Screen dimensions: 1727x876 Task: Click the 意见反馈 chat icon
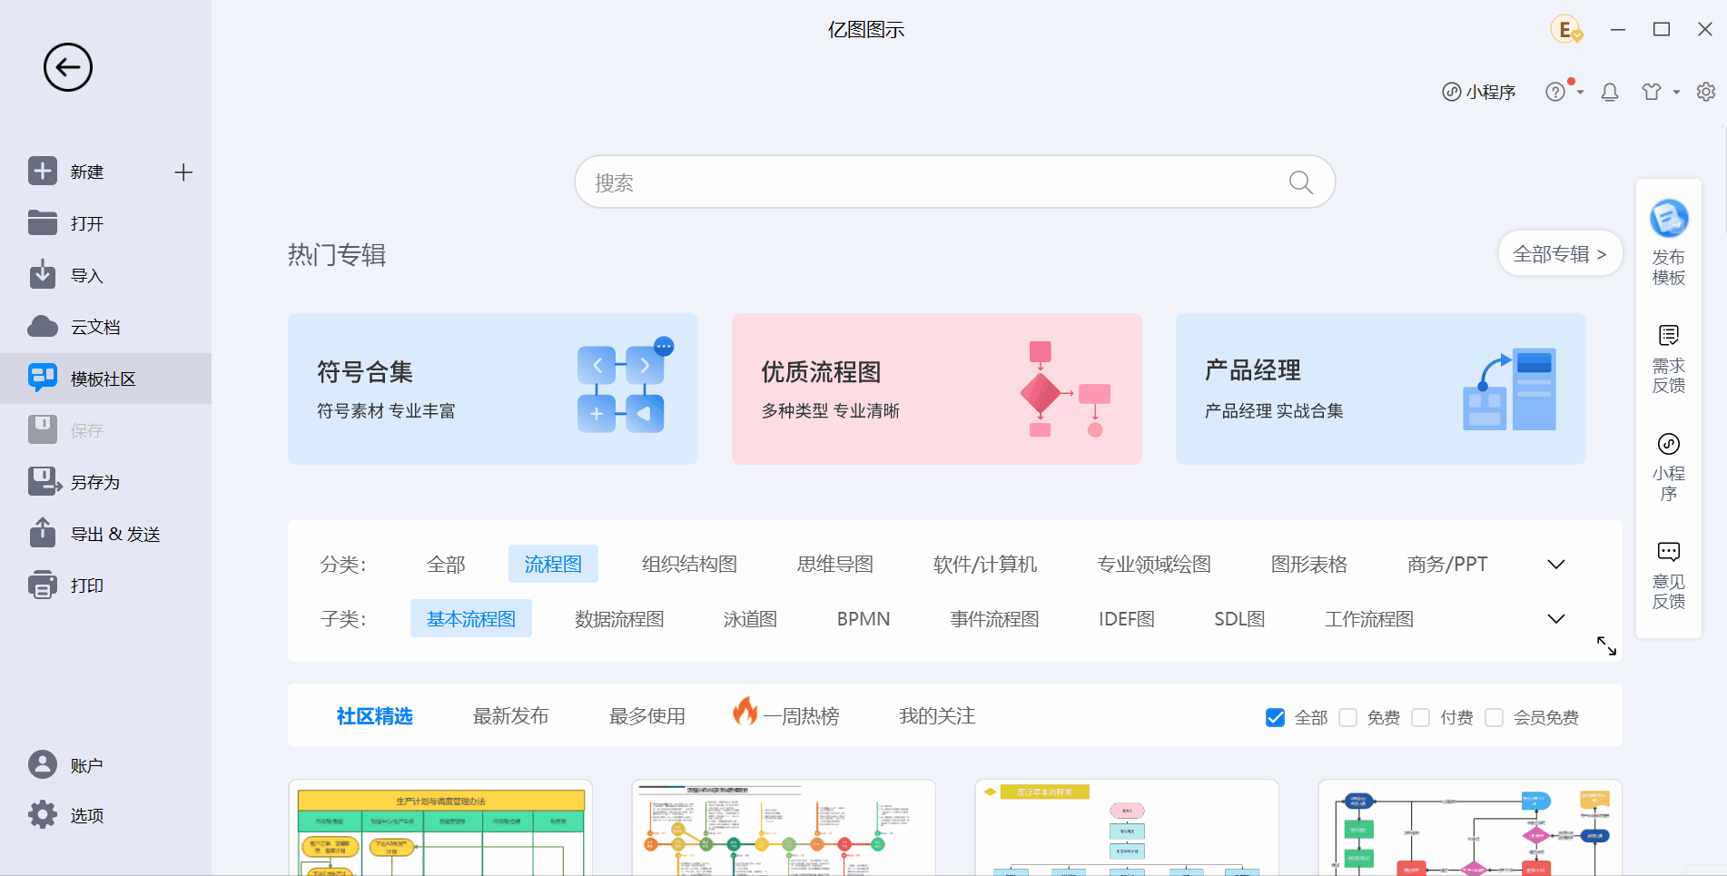[1669, 551]
